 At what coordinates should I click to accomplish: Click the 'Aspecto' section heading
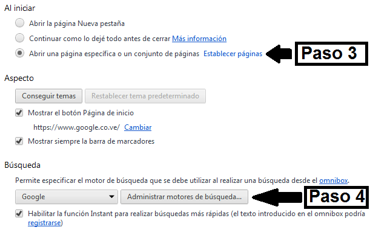19,78
